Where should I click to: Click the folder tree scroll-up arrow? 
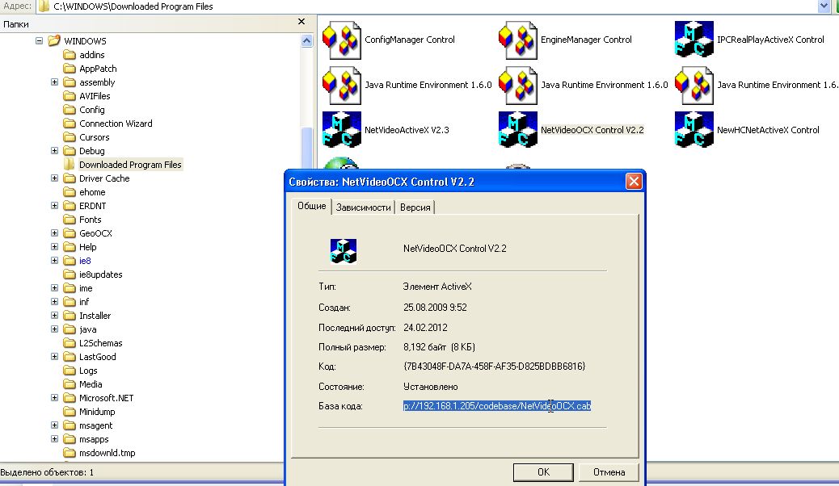tap(306, 40)
